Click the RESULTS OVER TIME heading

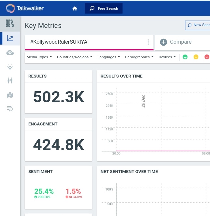click(x=121, y=76)
